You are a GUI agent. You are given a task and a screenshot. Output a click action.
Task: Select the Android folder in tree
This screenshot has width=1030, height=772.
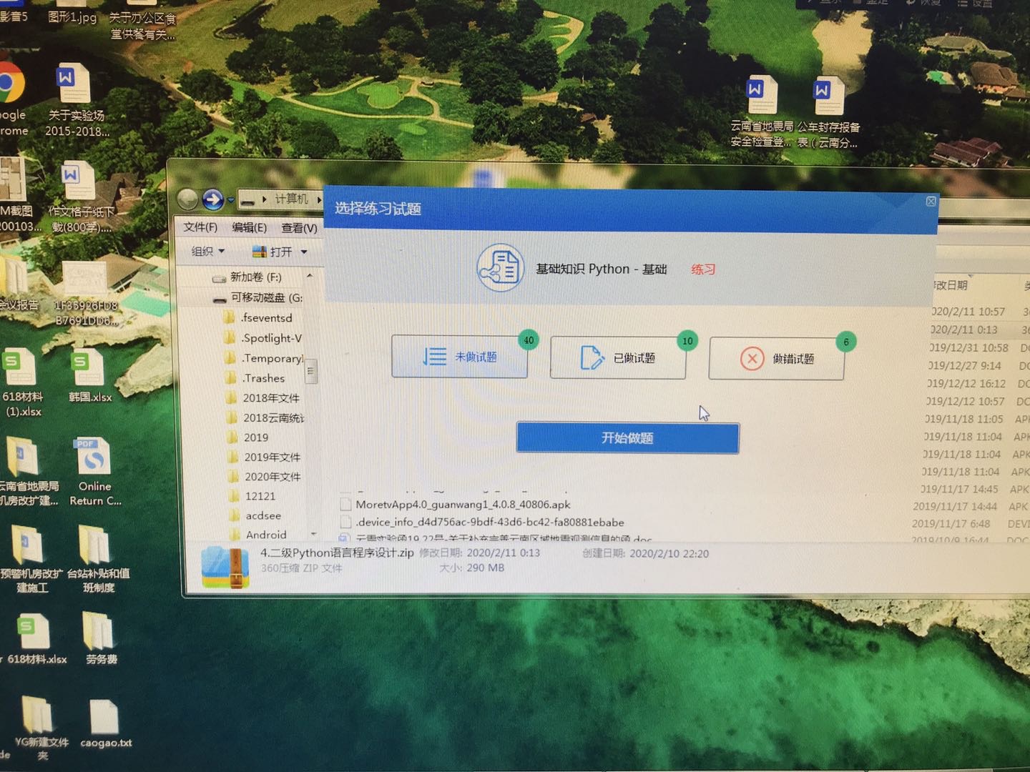pos(257,535)
